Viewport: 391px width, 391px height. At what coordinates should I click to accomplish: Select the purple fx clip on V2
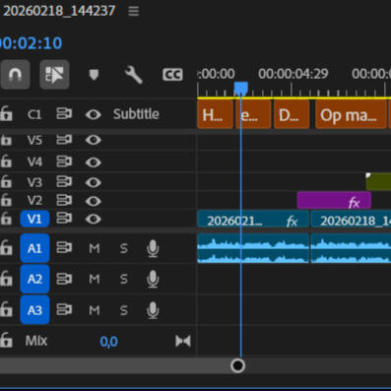coord(334,201)
